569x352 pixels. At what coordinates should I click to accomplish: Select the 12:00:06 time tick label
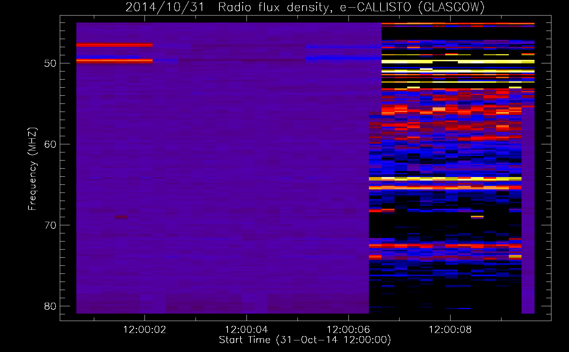(x=349, y=330)
